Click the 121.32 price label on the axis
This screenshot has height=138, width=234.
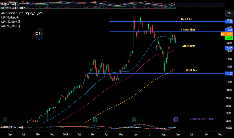(229, 74)
